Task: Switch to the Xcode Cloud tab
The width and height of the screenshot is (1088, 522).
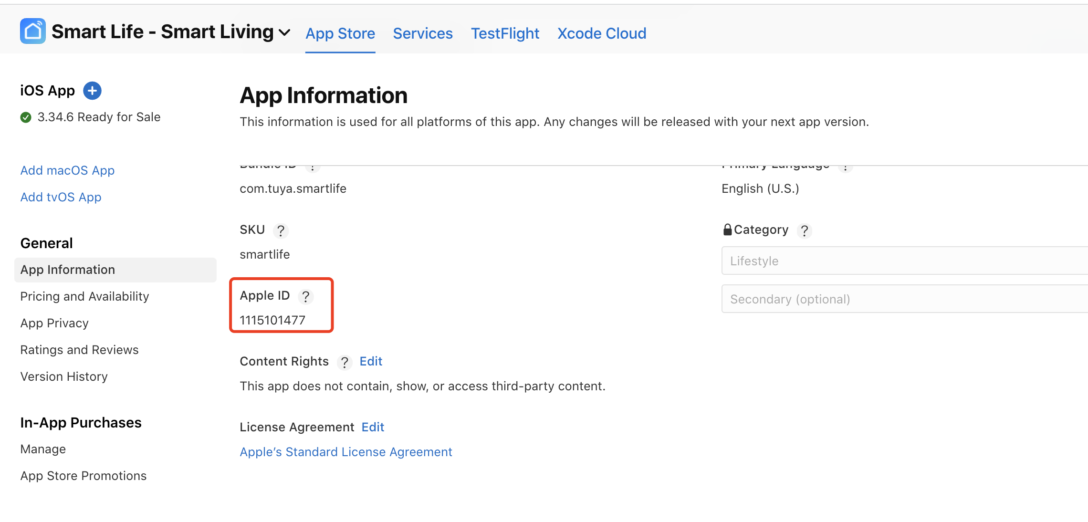Action: pos(602,33)
